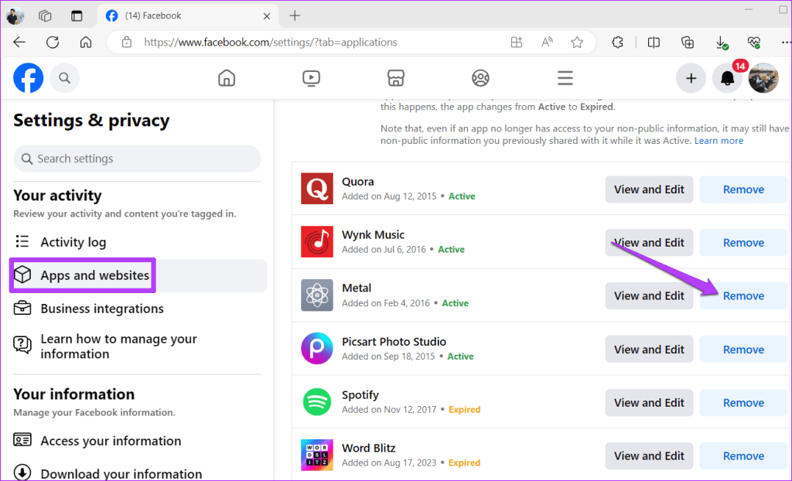Click the Facebook logo
Viewport: 792px width, 481px height.
click(28, 77)
